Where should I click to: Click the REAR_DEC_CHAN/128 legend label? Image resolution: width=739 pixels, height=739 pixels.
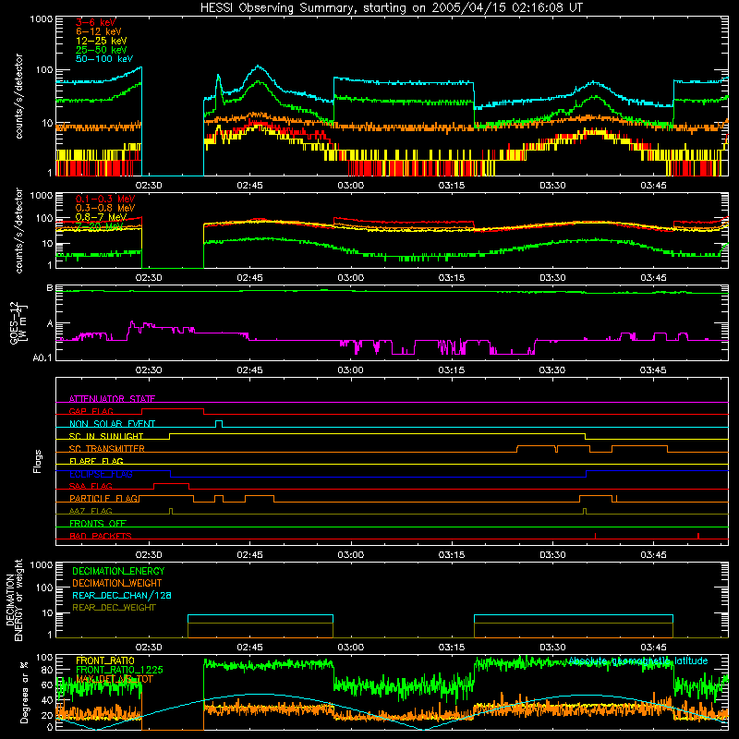pyautogui.click(x=122, y=596)
